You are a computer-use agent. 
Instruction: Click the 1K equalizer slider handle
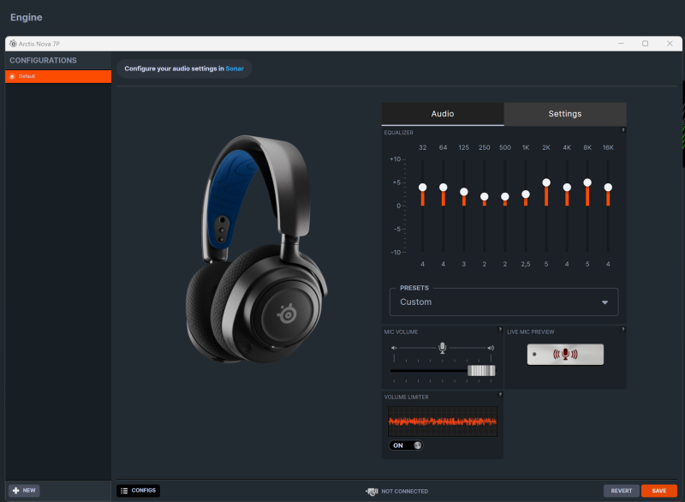pos(526,194)
